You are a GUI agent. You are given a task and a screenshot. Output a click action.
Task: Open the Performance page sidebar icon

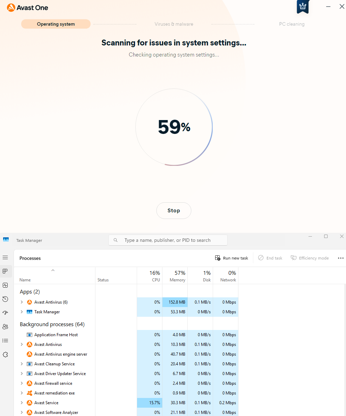click(5, 285)
